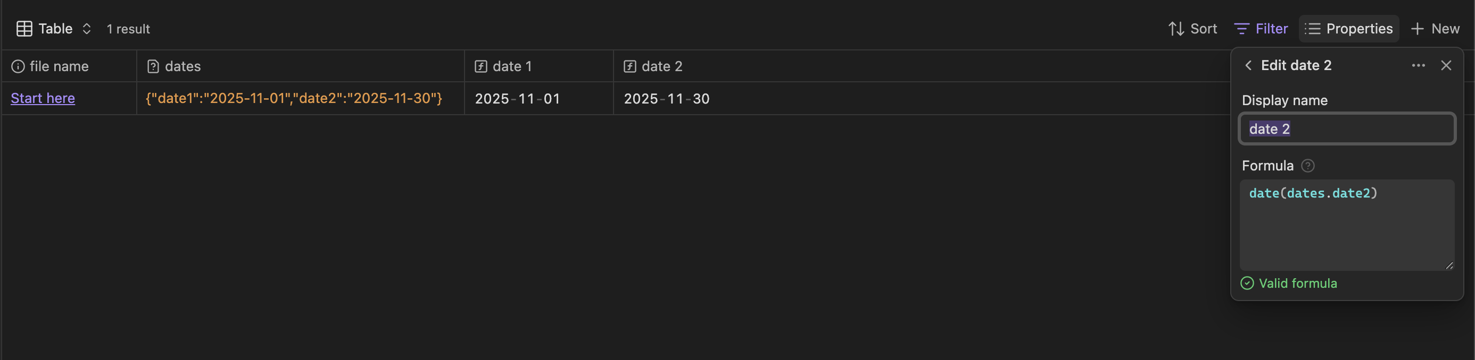Close the Edit date 2 panel
The image size is (1475, 360).
1446,65
